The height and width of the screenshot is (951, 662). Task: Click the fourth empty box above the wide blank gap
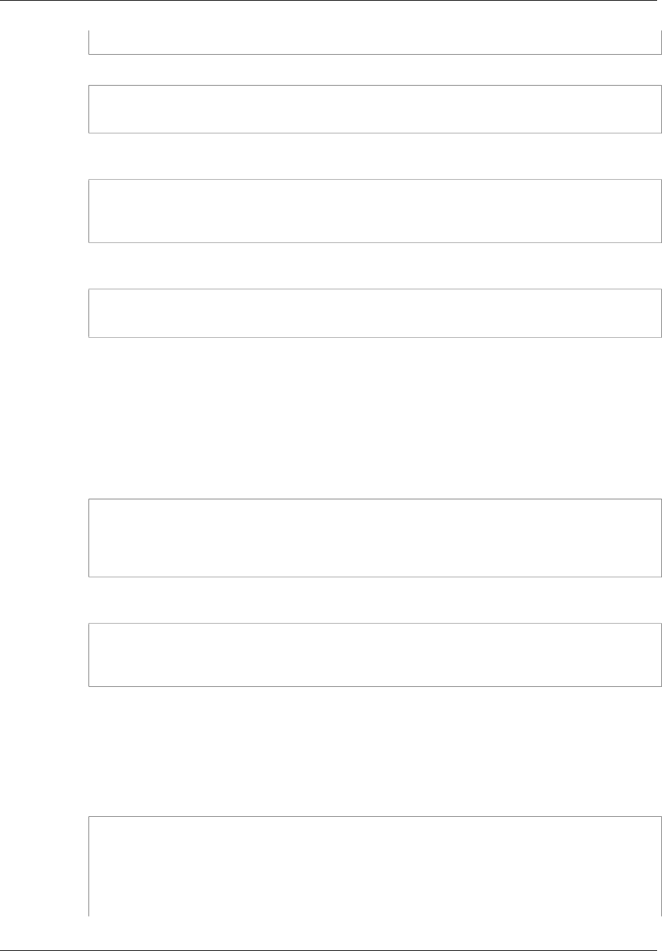tap(375, 313)
